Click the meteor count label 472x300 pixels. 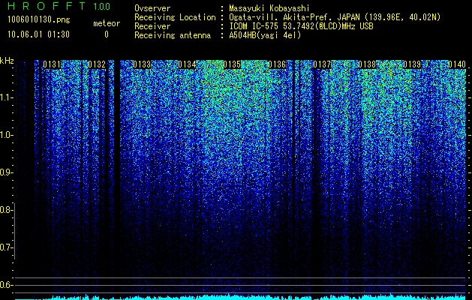tap(107, 23)
